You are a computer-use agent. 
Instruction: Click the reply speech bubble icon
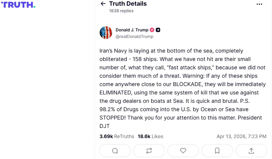(115, 151)
